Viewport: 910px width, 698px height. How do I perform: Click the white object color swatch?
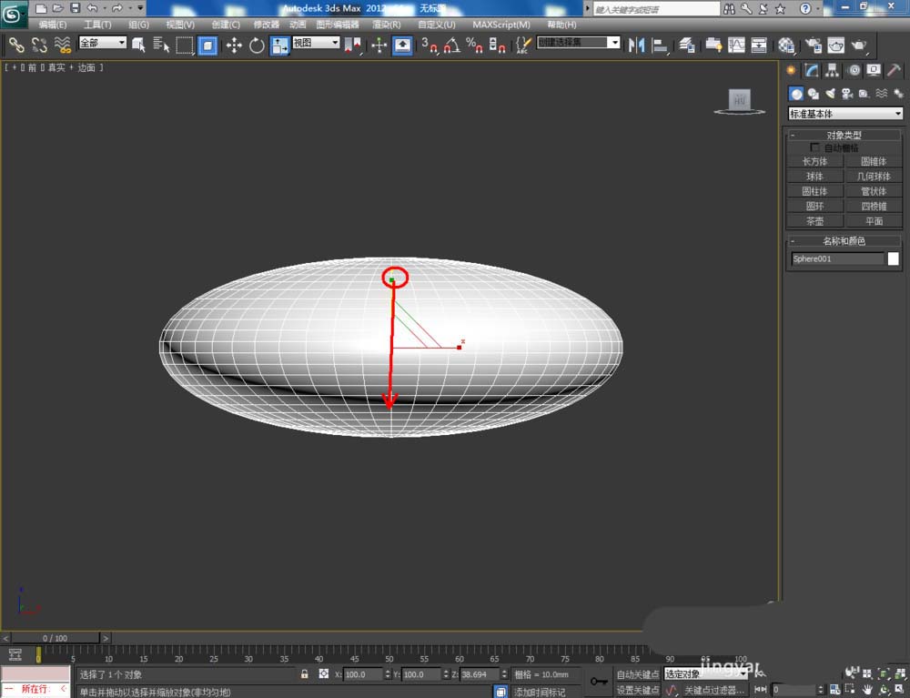point(893,259)
